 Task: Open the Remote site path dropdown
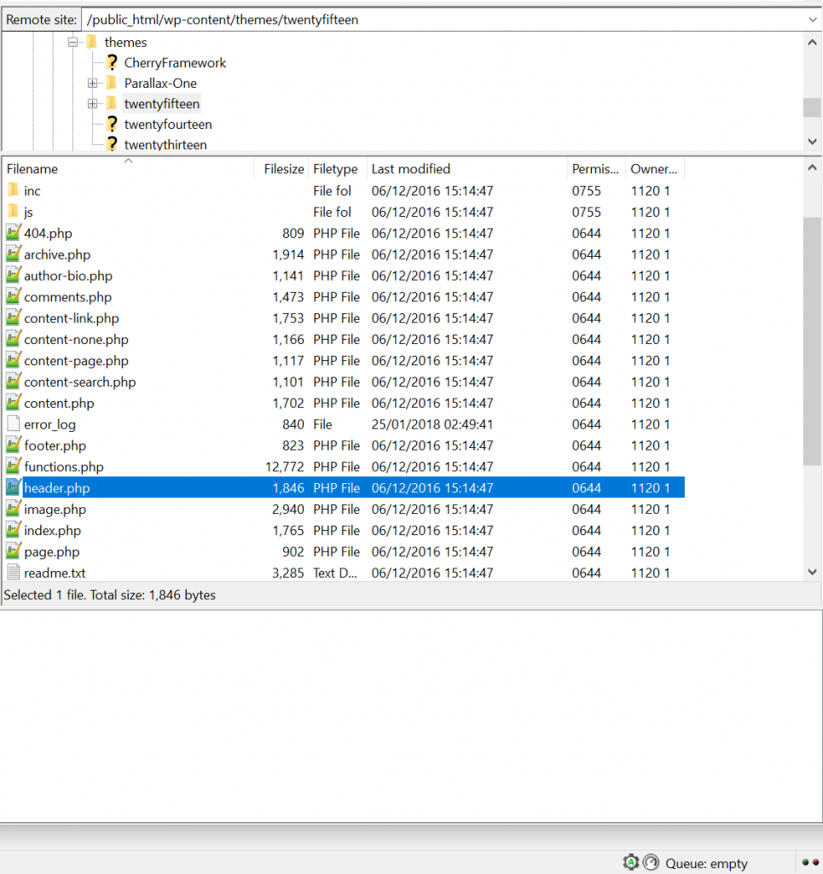(x=811, y=20)
